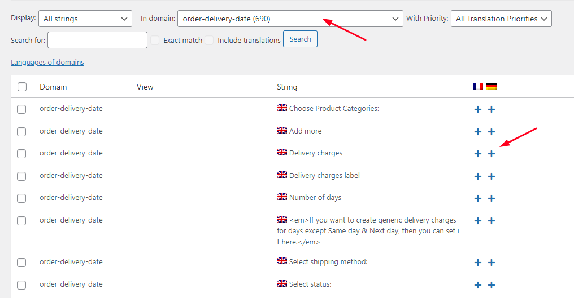574x298 pixels.
Task: Enable the Exact match checkbox
Action: coord(155,40)
